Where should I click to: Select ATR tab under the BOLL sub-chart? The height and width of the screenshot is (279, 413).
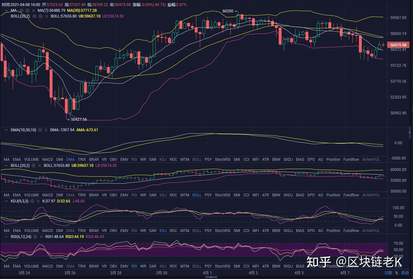pos(265,195)
